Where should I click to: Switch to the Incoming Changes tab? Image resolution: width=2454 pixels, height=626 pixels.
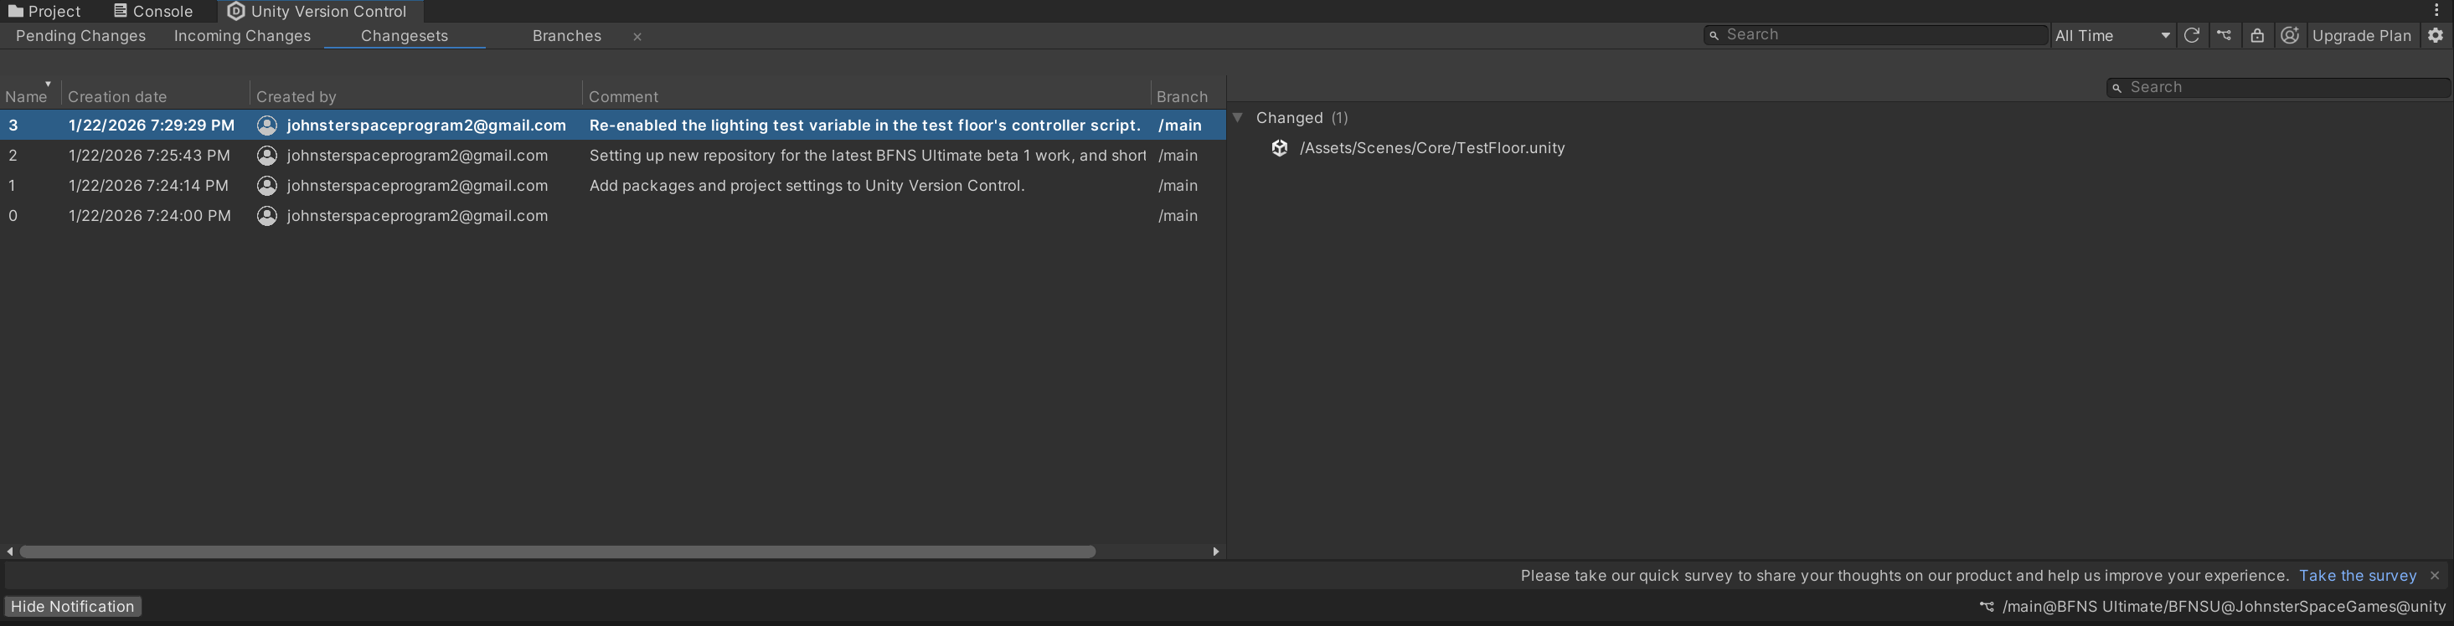click(x=242, y=36)
